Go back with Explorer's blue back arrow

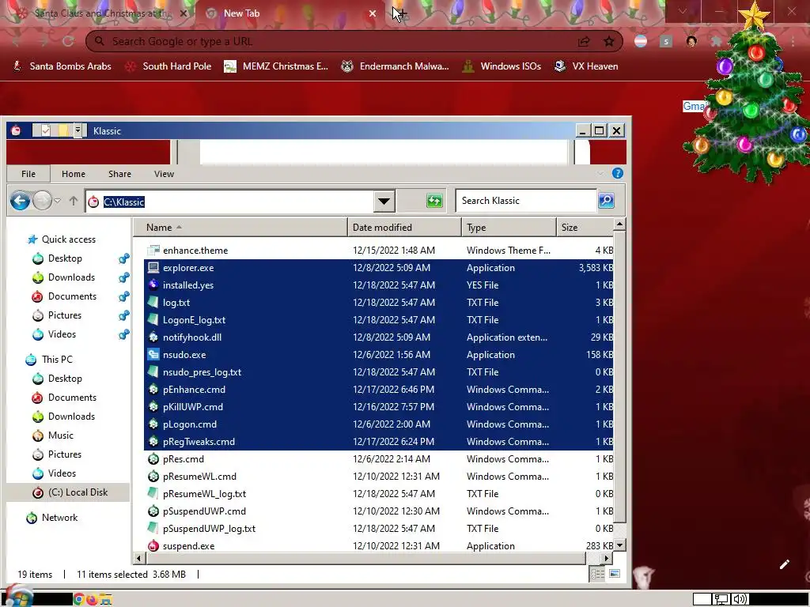(20, 201)
